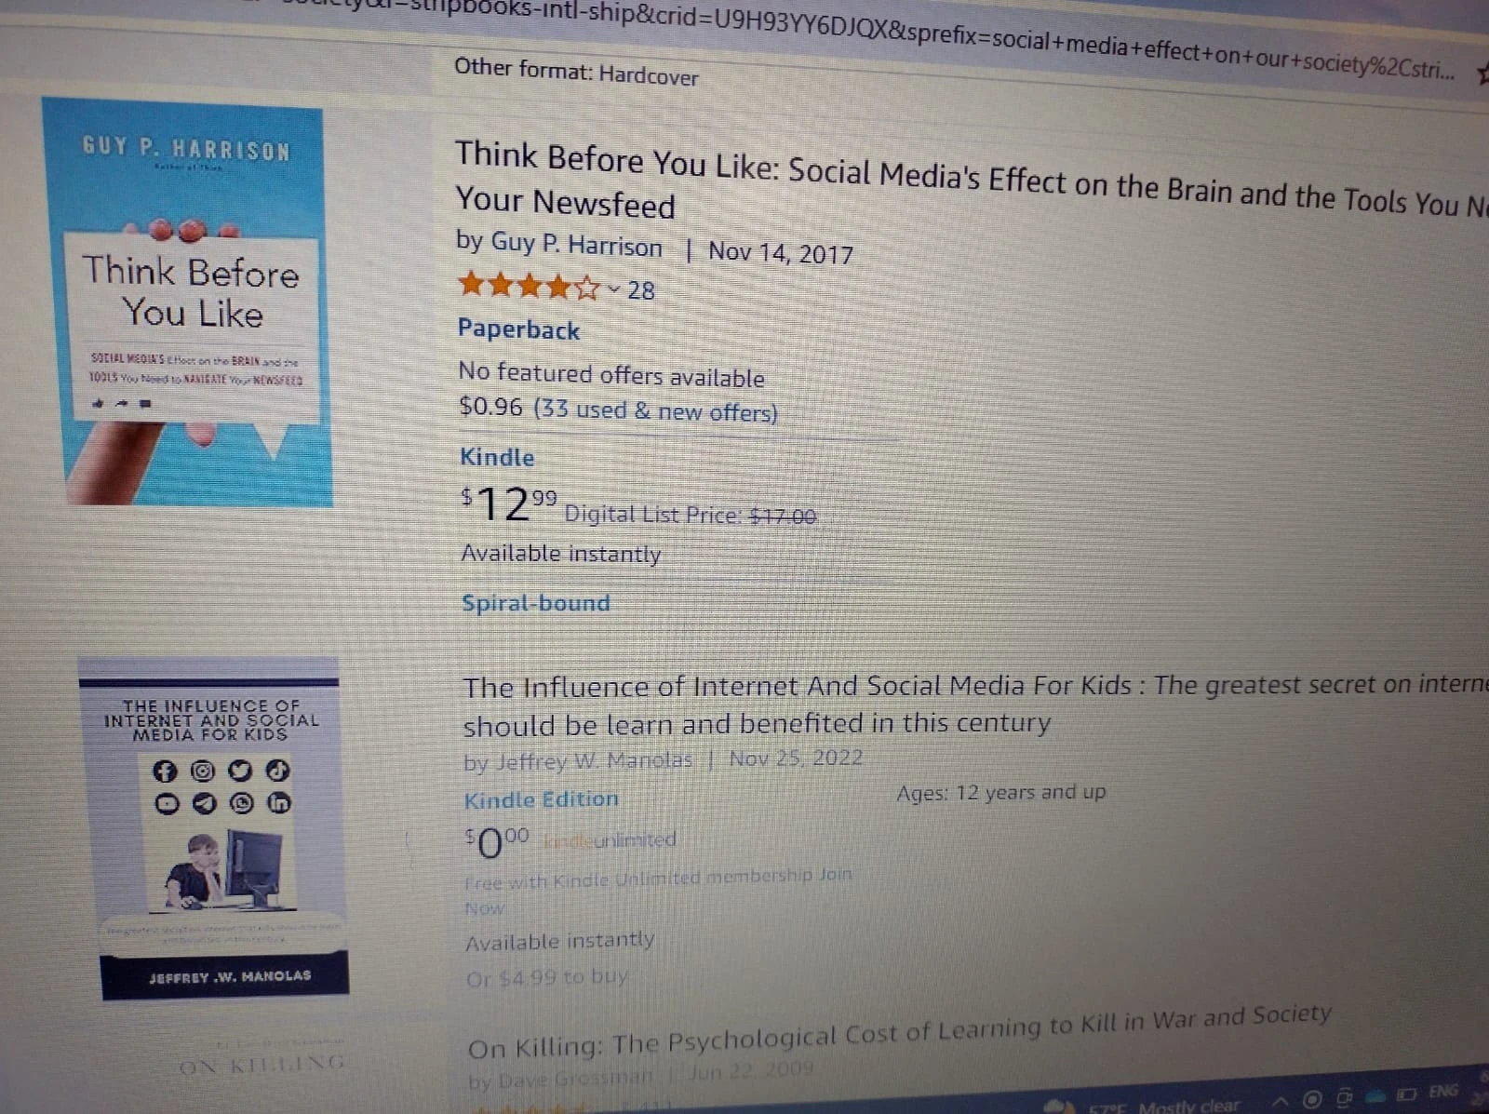Viewport: 1489px width, 1114px height.
Task: Expand the rating breakdown chevron beside 28
Action: pos(614,289)
